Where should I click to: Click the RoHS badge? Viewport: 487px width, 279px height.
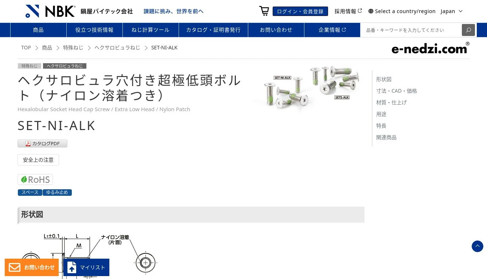coord(35,179)
